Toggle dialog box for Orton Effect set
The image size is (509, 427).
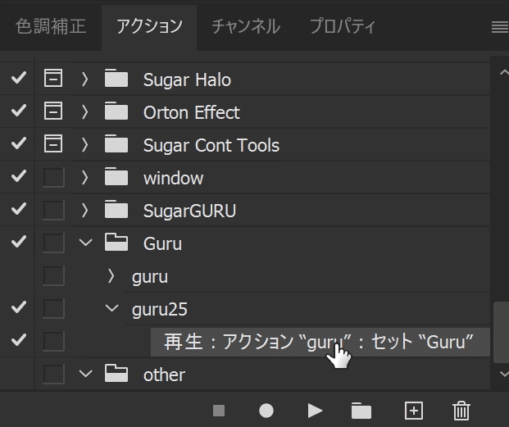[x=53, y=112]
